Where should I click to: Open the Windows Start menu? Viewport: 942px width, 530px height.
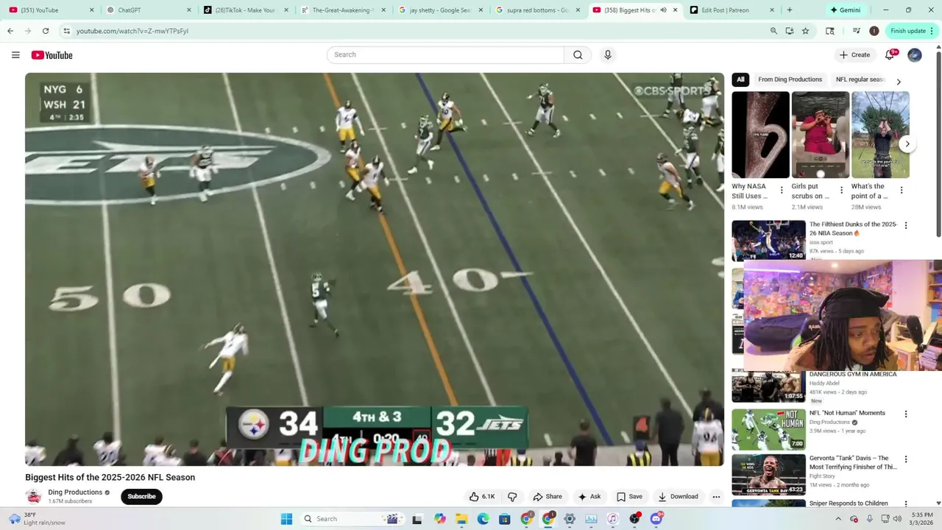click(286, 519)
